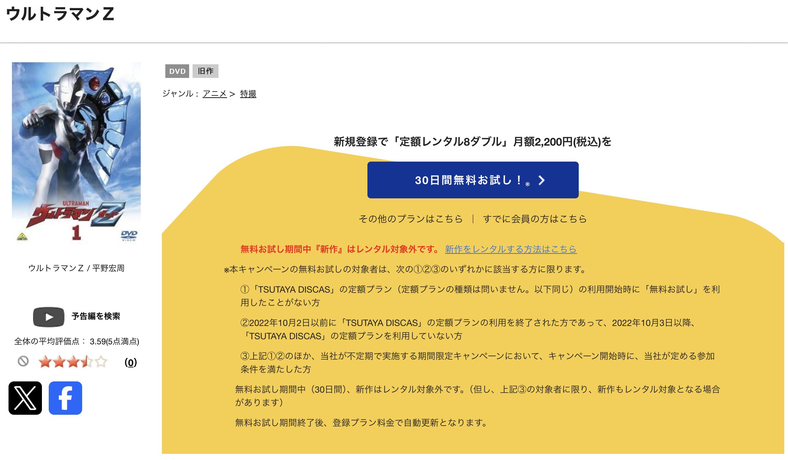
Task: Click the DVD format badge
Action: pyautogui.click(x=177, y=71)
